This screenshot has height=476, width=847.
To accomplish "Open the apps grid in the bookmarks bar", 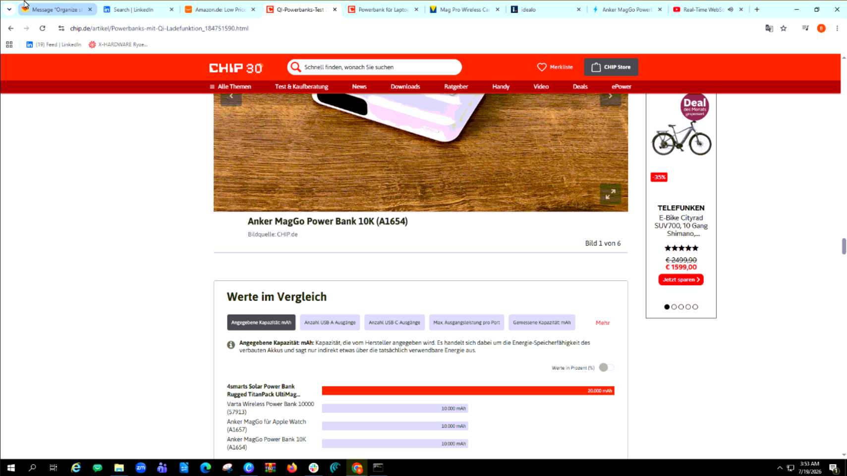I will [9, 45].
